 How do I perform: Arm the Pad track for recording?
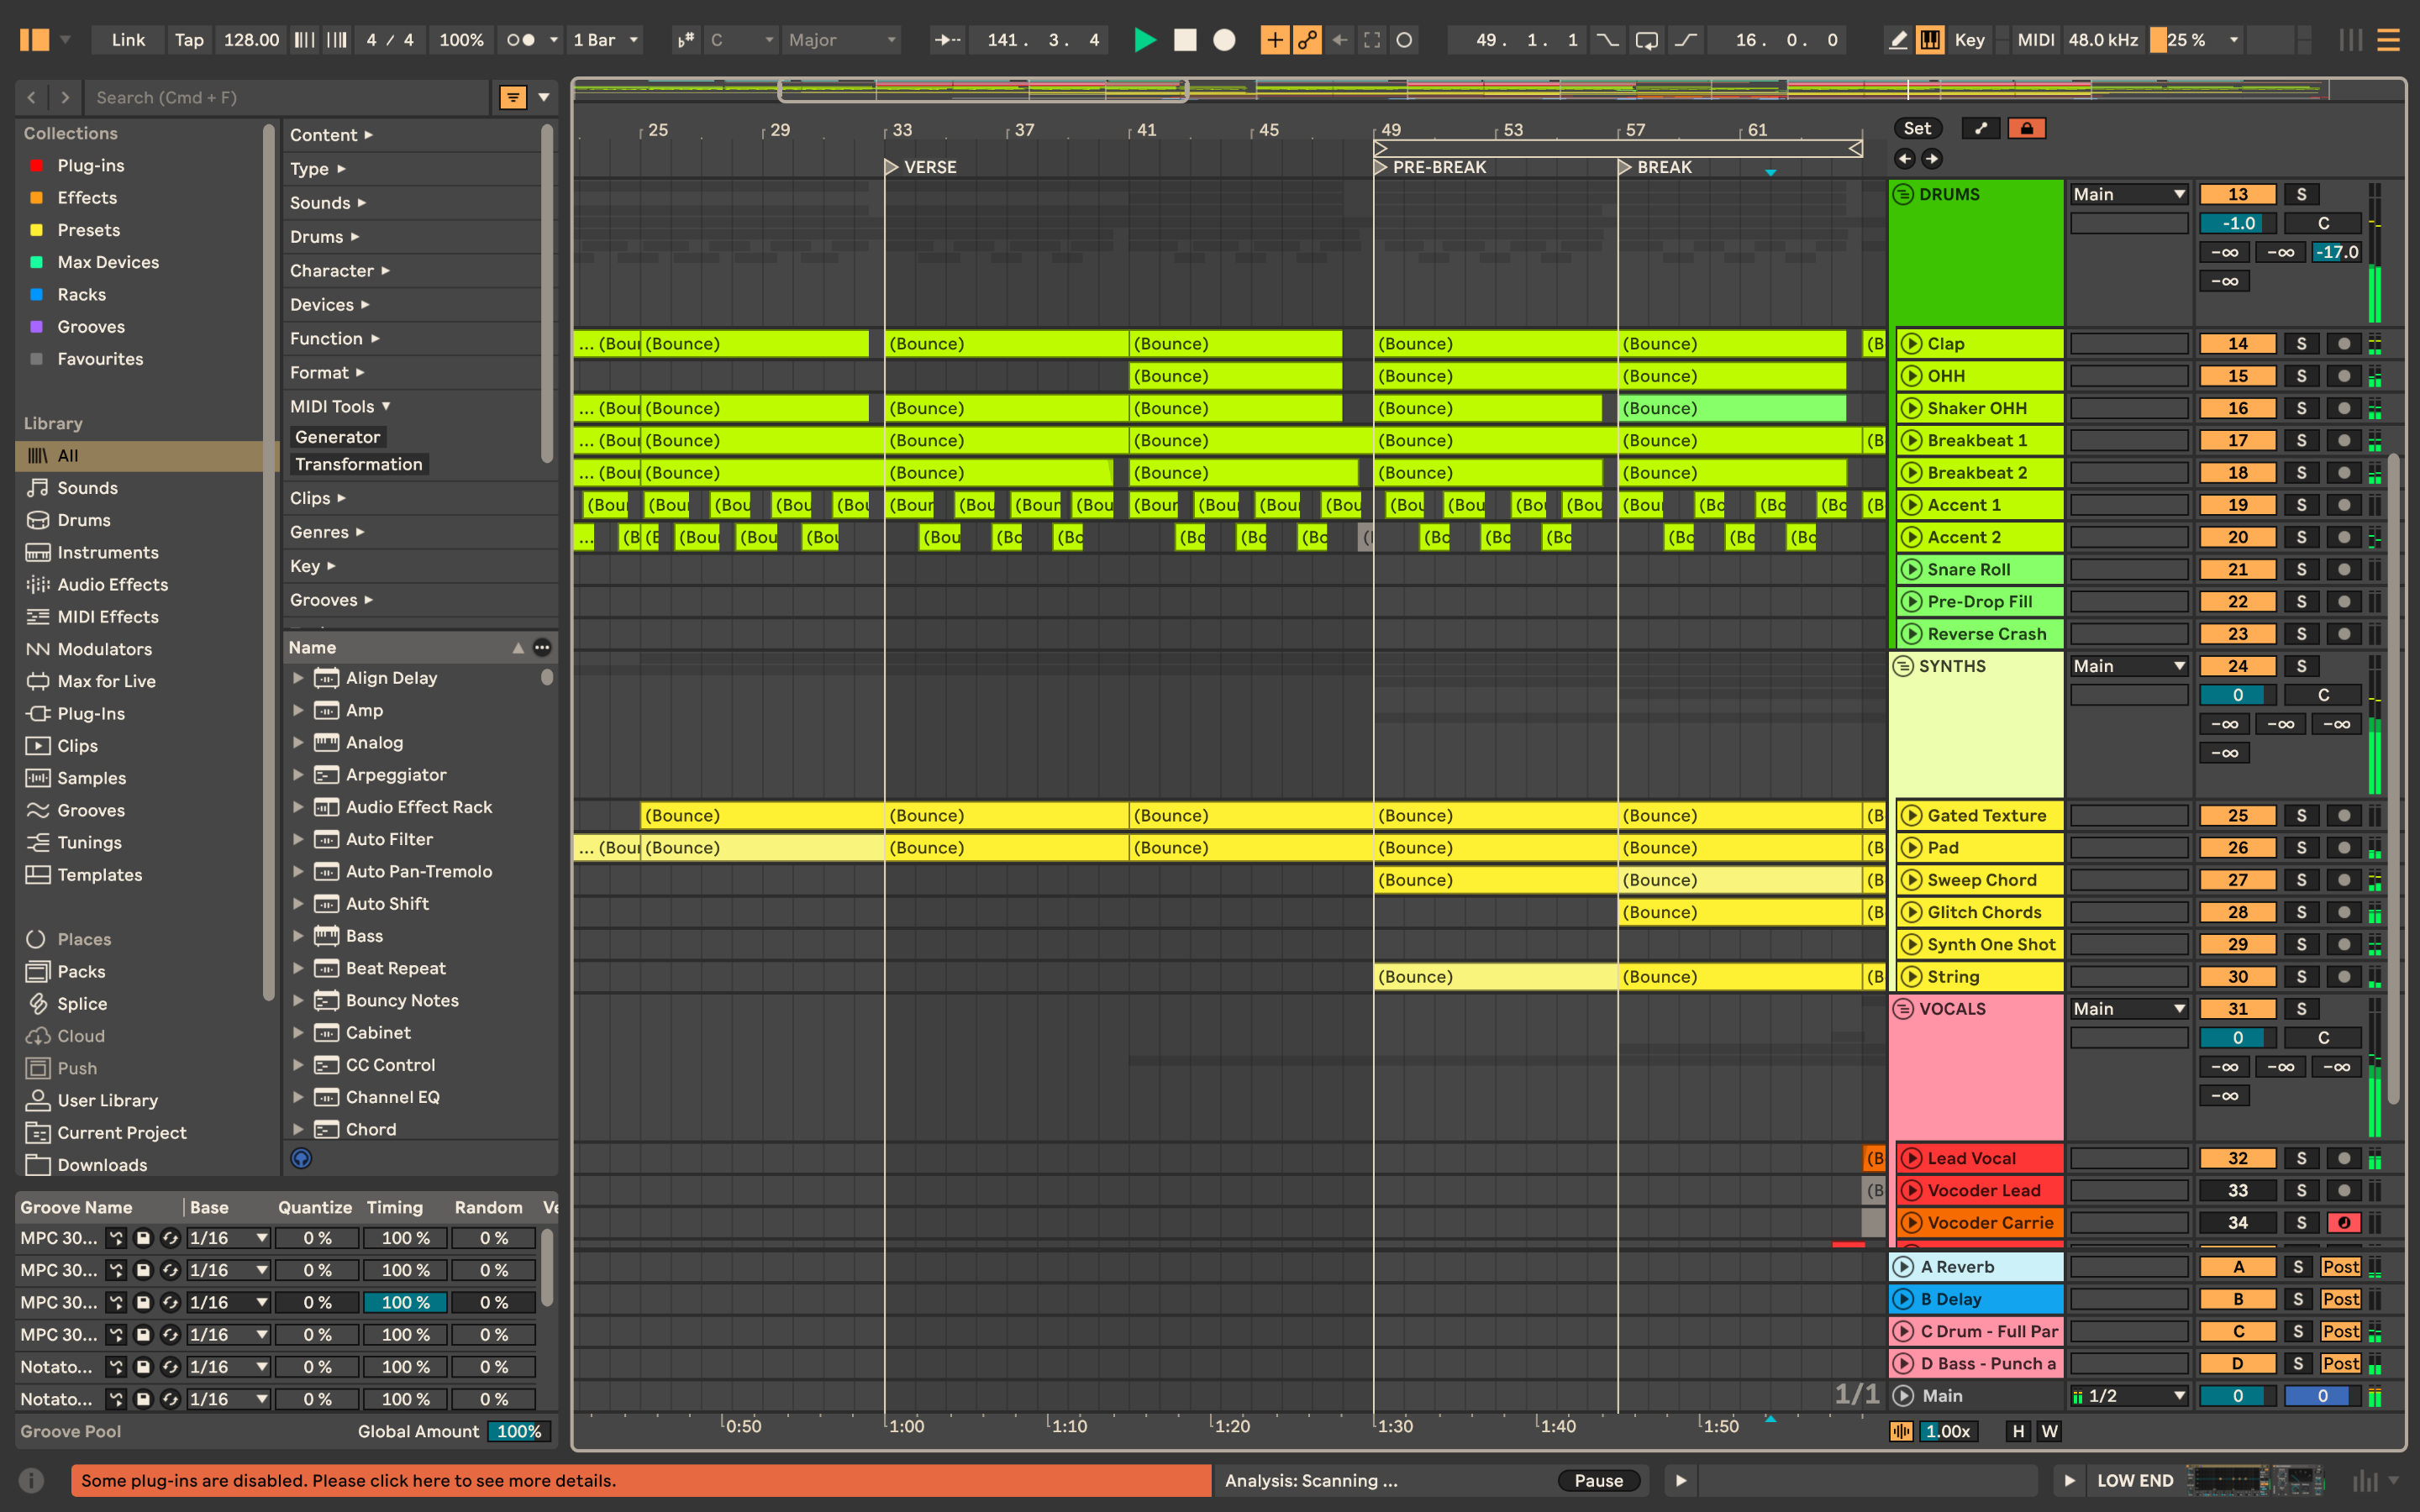point(2343,848)
